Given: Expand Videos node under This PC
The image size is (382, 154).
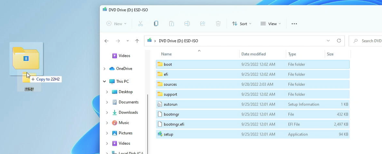Looking at the screenshot, I should [x=107, y=143].
